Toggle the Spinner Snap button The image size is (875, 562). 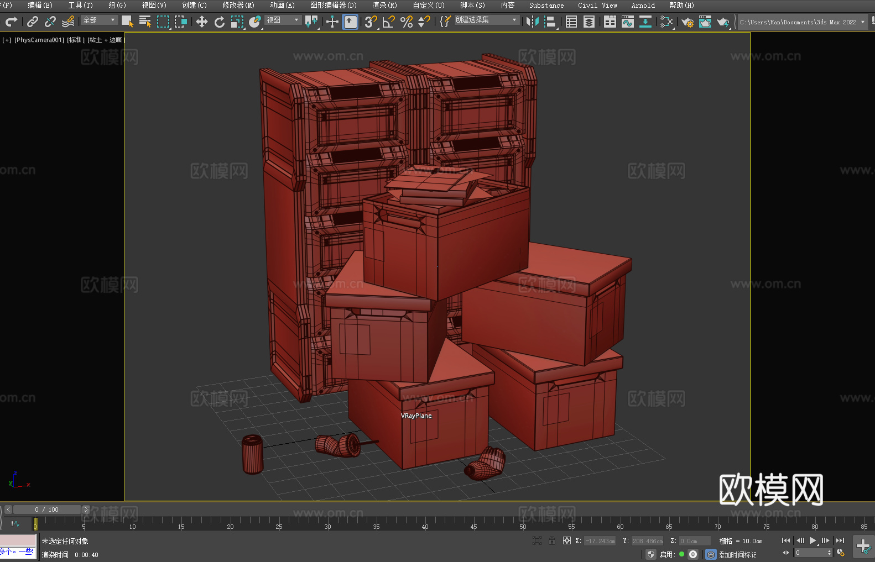424,22
